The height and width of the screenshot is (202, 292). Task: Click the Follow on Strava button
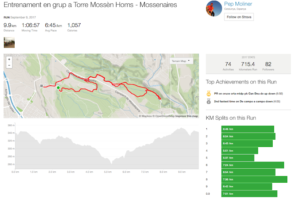pos(239,17)
